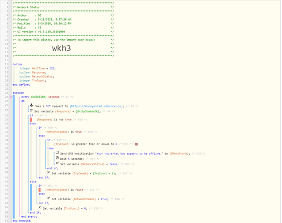This screenshot has width=282, height=223.
Task: Click the anchor icon beside the GET request
Action: coord(32,105)
